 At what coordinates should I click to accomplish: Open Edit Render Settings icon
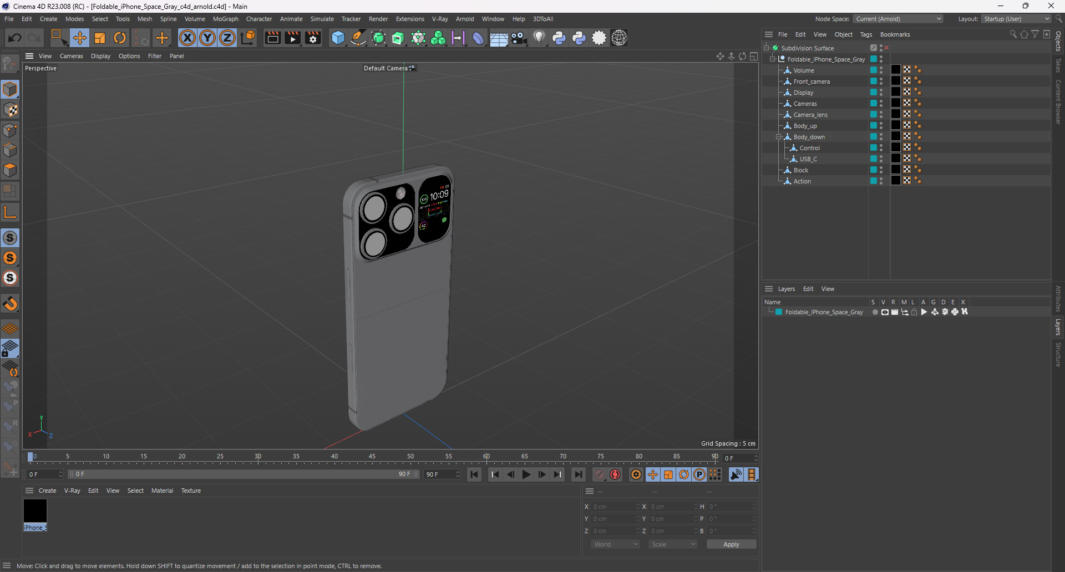tap(313, 38)
